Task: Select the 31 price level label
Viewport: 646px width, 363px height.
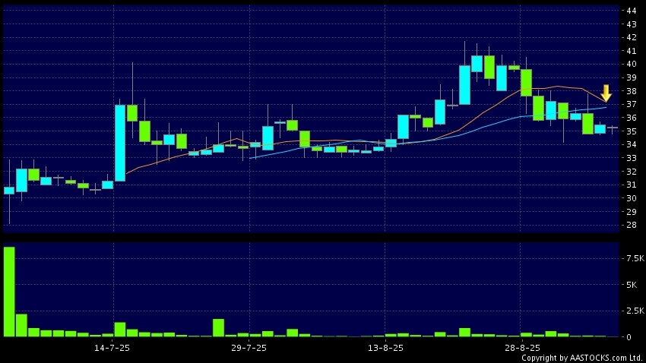Action: [631, 185]
